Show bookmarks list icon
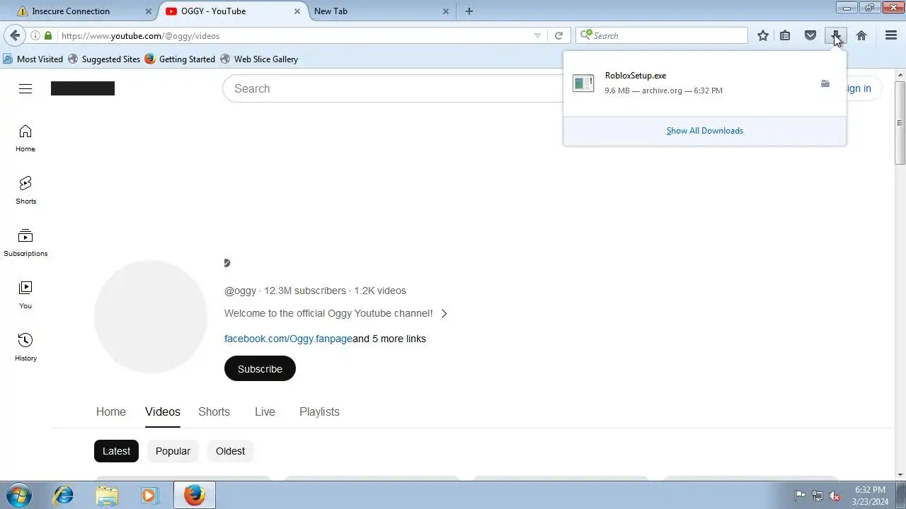 (x=785, y=35)
